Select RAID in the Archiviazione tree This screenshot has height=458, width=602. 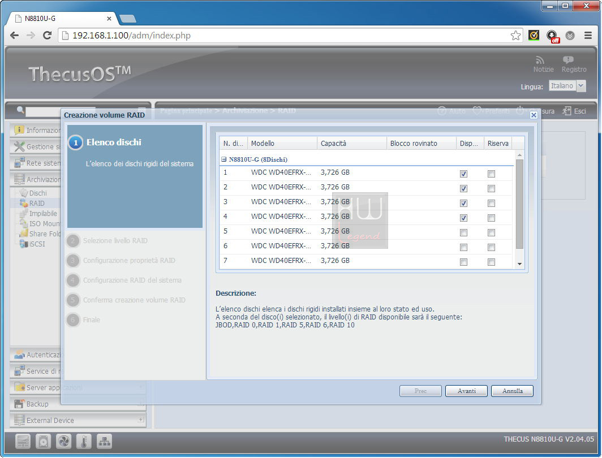pos(36,204)
